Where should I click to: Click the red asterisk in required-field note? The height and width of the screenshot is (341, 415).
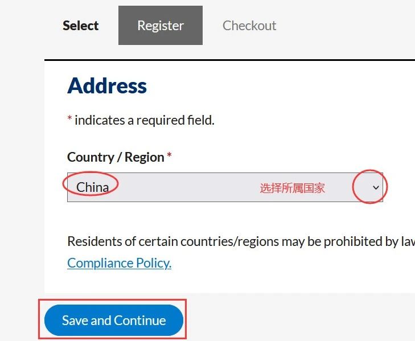coord(69,120)
